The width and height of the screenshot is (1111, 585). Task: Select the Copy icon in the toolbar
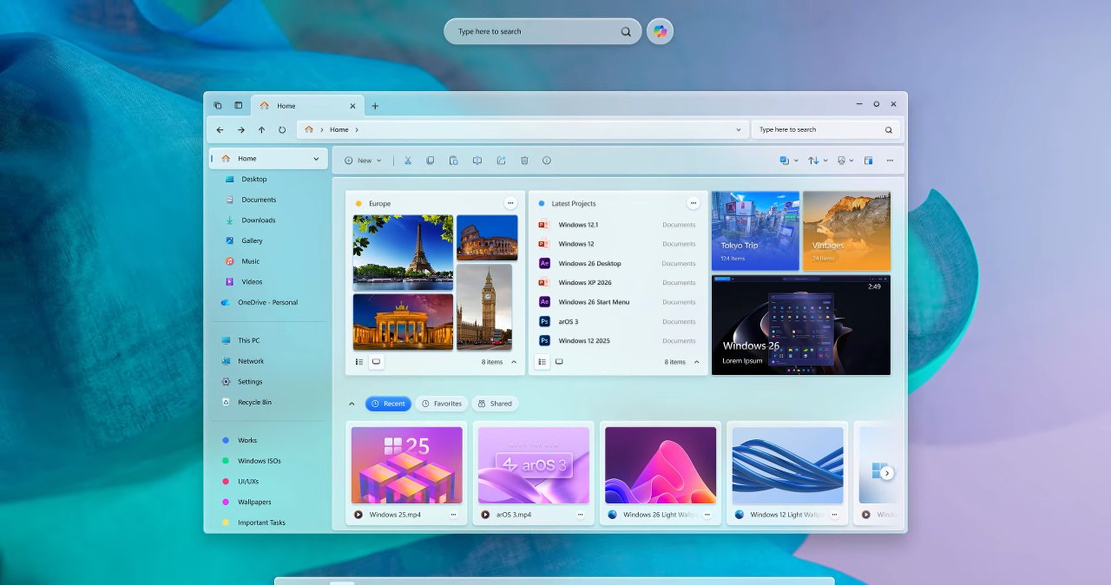coord(430,160)
